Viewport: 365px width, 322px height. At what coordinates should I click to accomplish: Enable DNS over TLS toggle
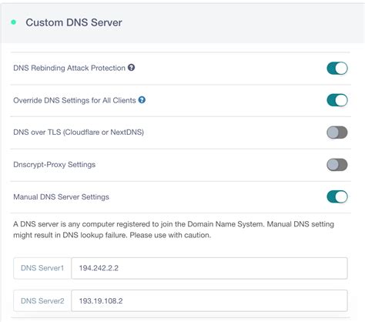[337, 132]
